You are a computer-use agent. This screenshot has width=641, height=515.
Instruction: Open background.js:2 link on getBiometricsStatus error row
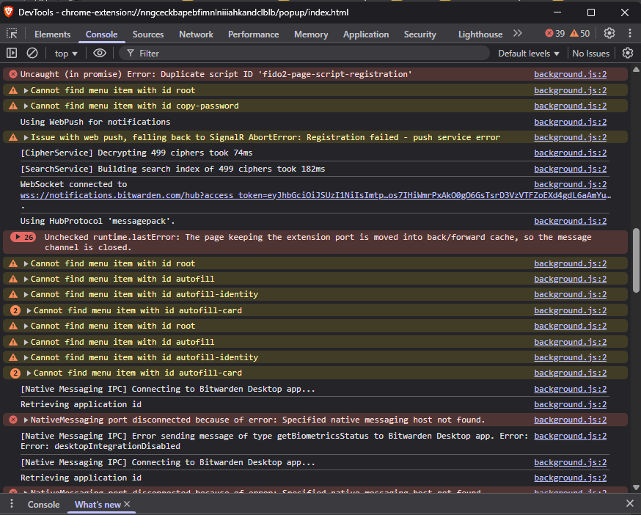point(571,436)
